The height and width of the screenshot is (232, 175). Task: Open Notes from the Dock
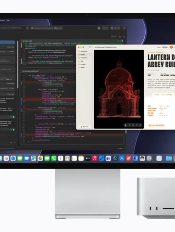coord(81,158)
